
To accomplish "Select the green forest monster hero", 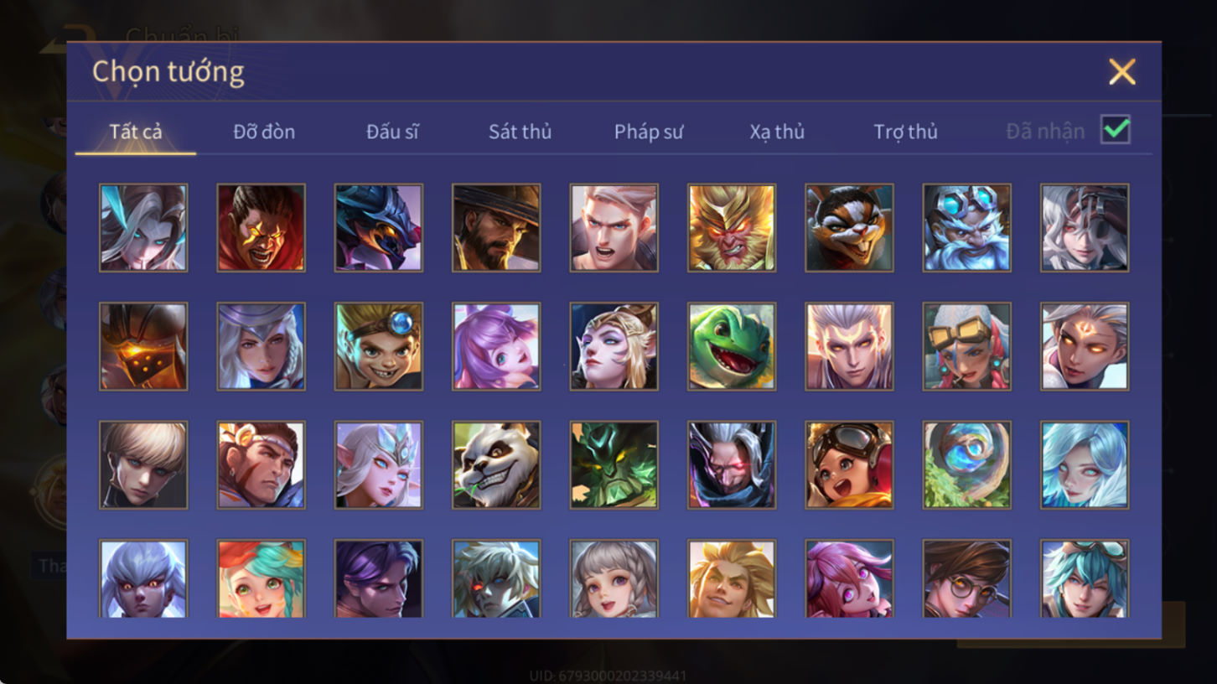I will point(614,465).
